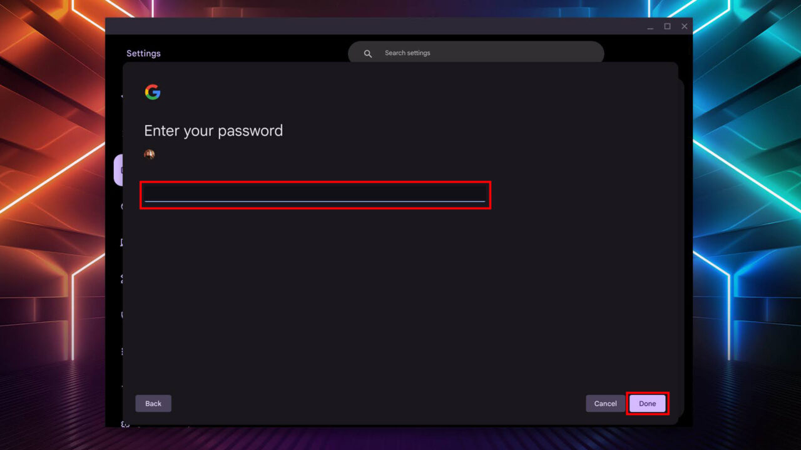
Task: Minimize the Settings window
Action: [650, 26]
